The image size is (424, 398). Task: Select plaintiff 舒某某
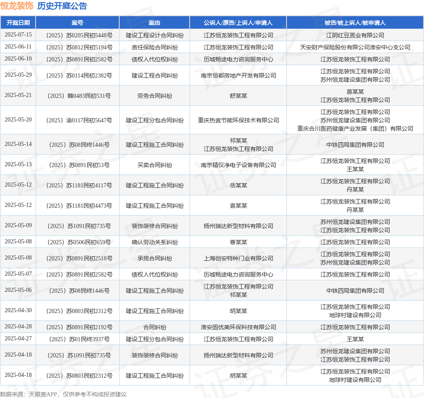pyautogui.click(x=238, y=96)
